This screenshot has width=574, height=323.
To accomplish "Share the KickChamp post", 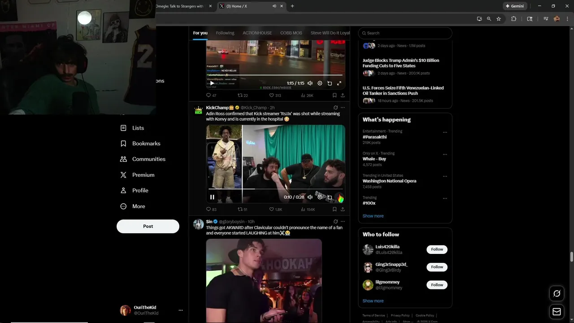I will point(343,209).
